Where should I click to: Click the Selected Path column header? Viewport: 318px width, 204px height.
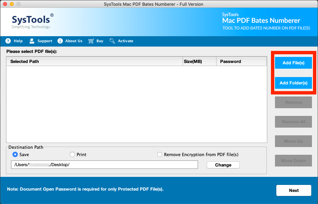[94, 61]
